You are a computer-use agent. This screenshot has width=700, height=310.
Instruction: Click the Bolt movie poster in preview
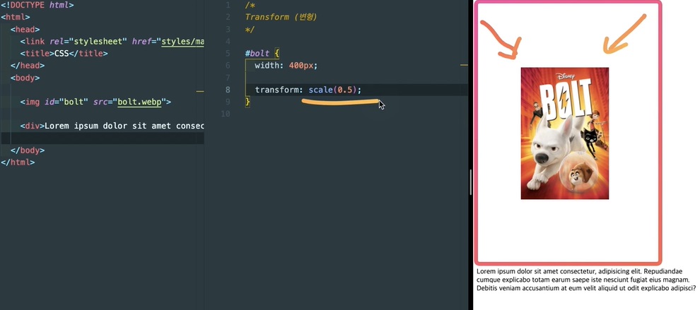[x=565, y=133]
